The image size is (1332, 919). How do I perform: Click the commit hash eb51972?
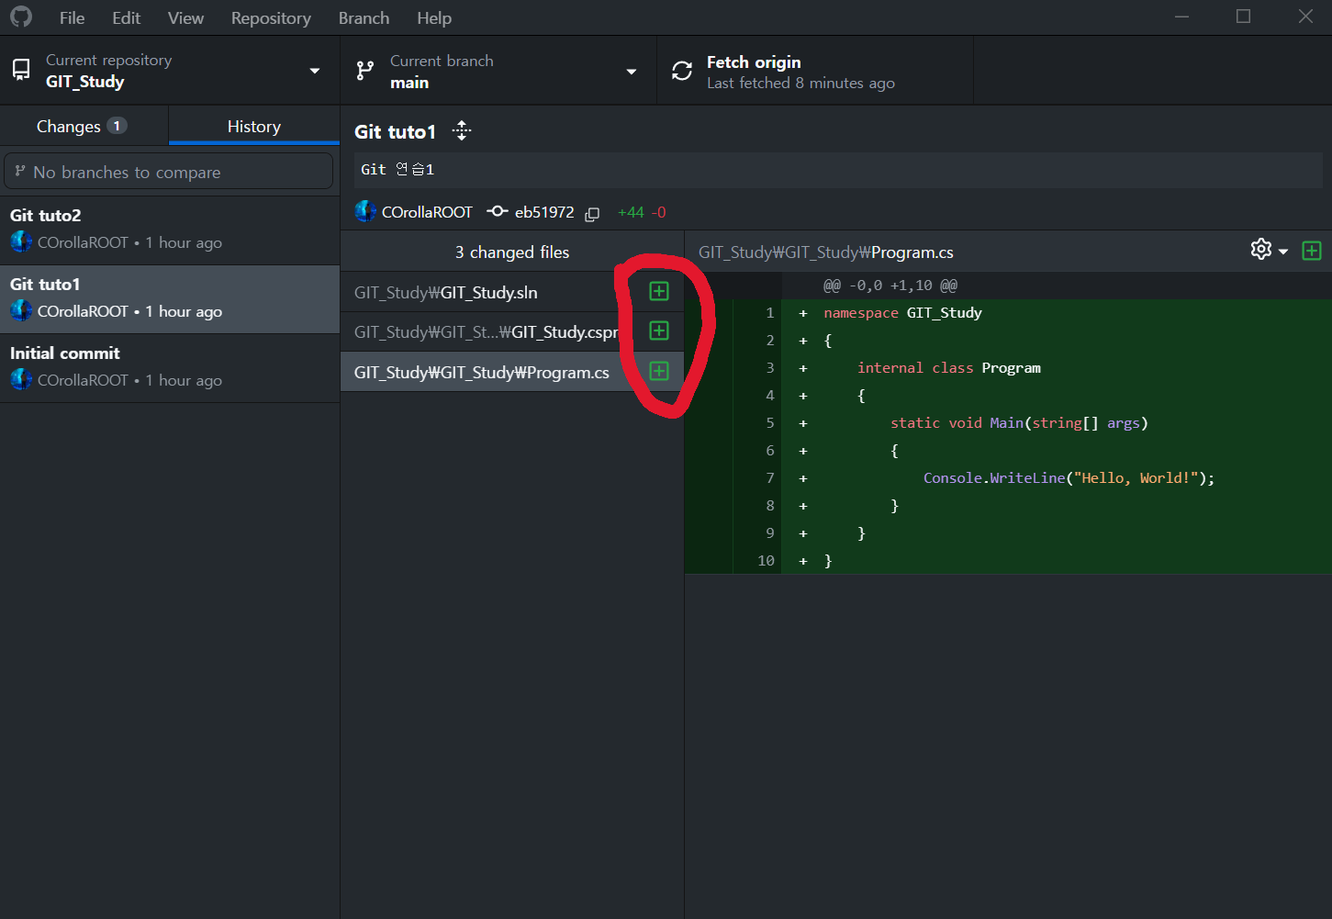pyautogui.click(x=544, y=212)
